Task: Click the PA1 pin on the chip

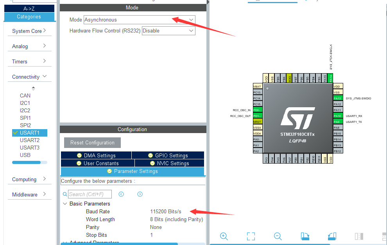Action: coord(258,145)
